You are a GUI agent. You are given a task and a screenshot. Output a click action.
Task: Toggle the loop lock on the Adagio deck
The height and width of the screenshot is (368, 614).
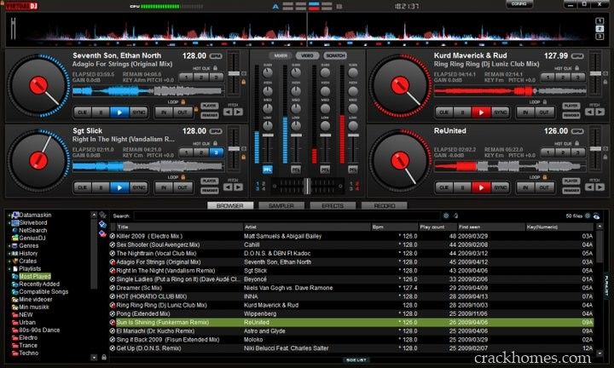coord(182,101)
